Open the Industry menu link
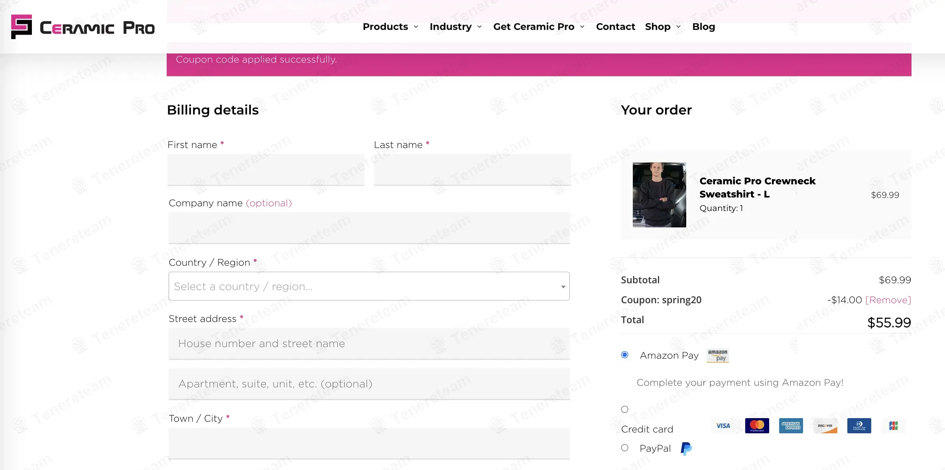Viewport: 945px width, 470px height. coord(451,27)
